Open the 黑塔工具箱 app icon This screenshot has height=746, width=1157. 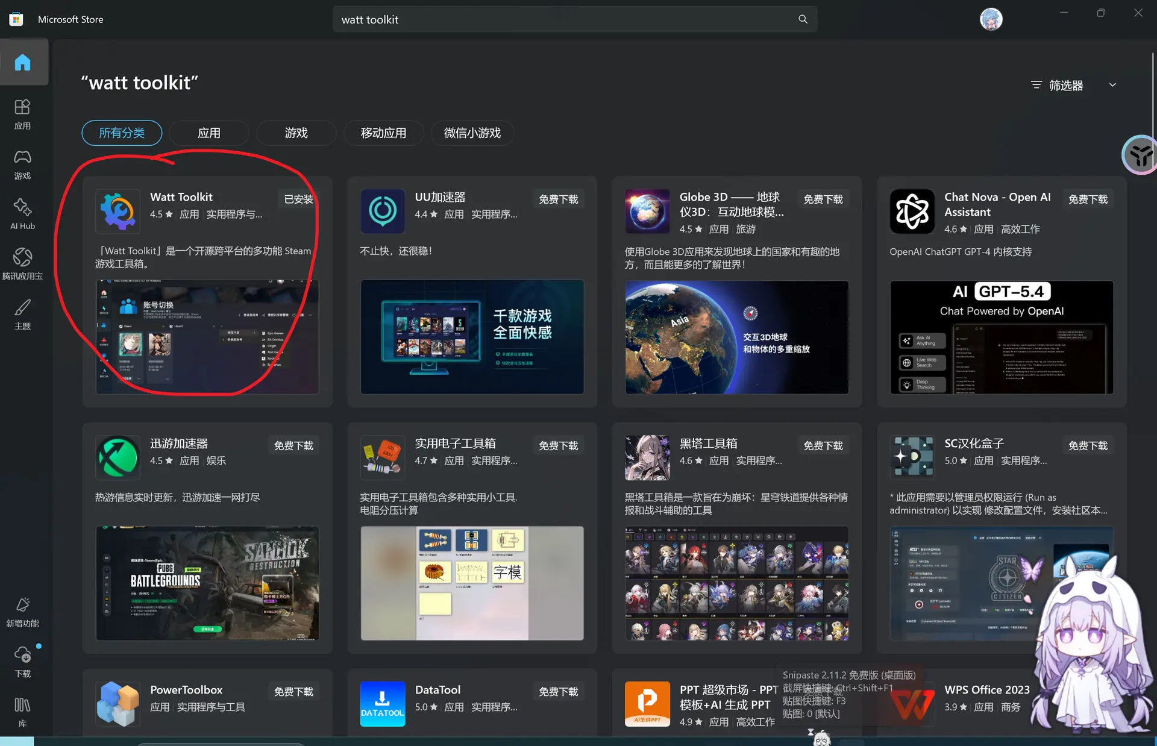pos(647,458)
